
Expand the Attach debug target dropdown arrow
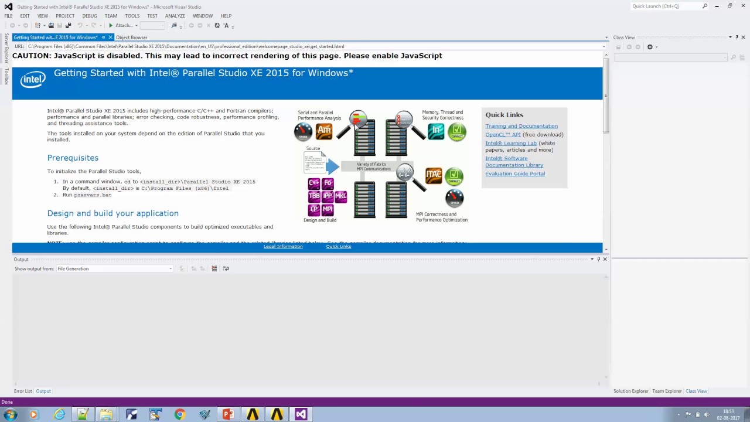136,25
